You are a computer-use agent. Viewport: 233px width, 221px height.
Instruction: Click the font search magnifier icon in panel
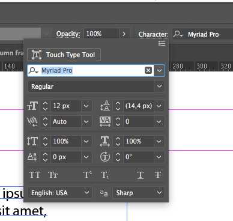coord(33,70)
